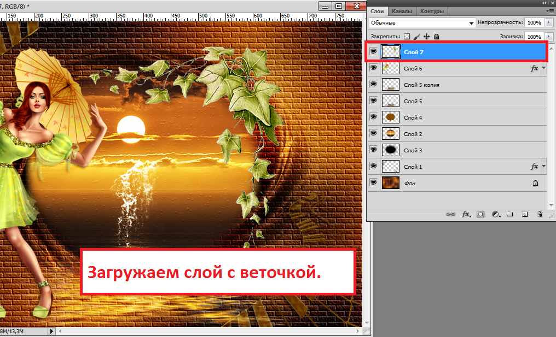Add a layer mask to Слой 7
Viewport: 556px width, 337px height.
[480, 215]
